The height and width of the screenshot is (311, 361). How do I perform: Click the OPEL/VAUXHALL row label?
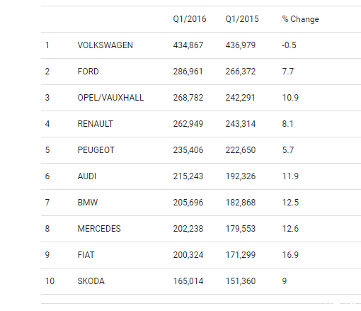coord(110,98)
